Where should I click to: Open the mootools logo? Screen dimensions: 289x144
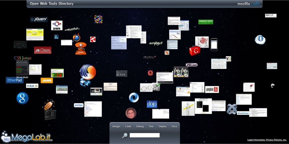point(271,16)
